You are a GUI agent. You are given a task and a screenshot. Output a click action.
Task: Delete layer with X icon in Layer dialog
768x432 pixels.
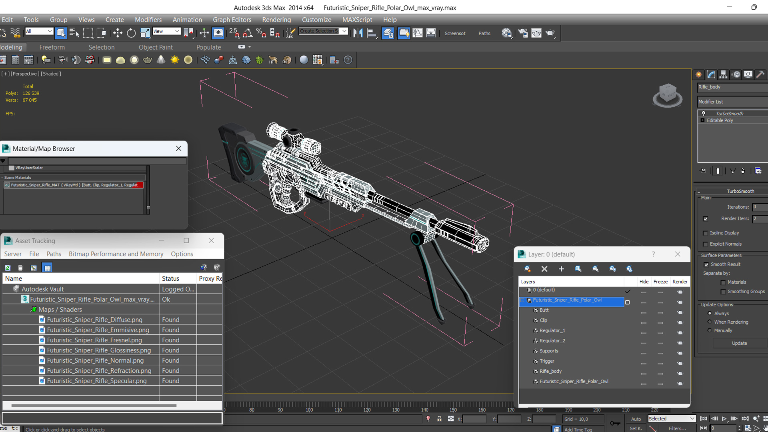544,269
